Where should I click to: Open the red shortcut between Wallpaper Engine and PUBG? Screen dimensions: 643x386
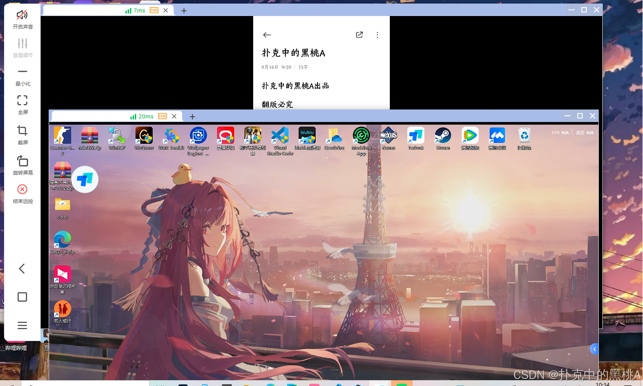(x=226, y=139)
